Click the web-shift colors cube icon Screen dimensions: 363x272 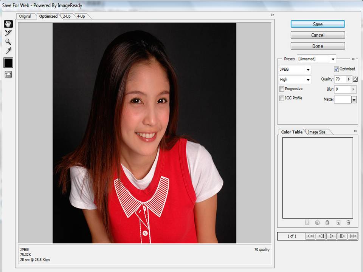(x=317, y=222)
